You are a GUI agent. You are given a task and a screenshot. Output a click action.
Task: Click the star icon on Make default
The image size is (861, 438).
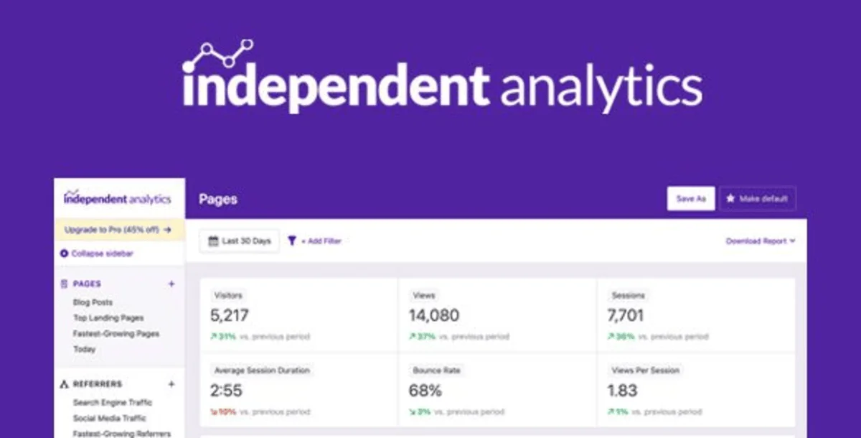pyautogui.click(x=730, y=198)
